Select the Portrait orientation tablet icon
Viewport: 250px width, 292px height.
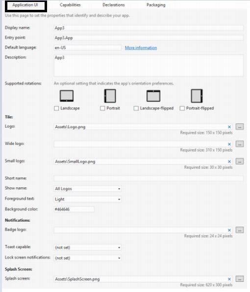[x=110, y=96]
